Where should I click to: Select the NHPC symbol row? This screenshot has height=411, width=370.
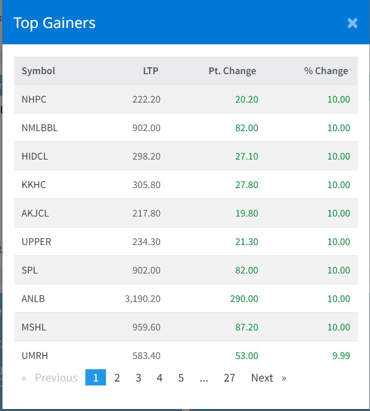click(x=34, y=99)
